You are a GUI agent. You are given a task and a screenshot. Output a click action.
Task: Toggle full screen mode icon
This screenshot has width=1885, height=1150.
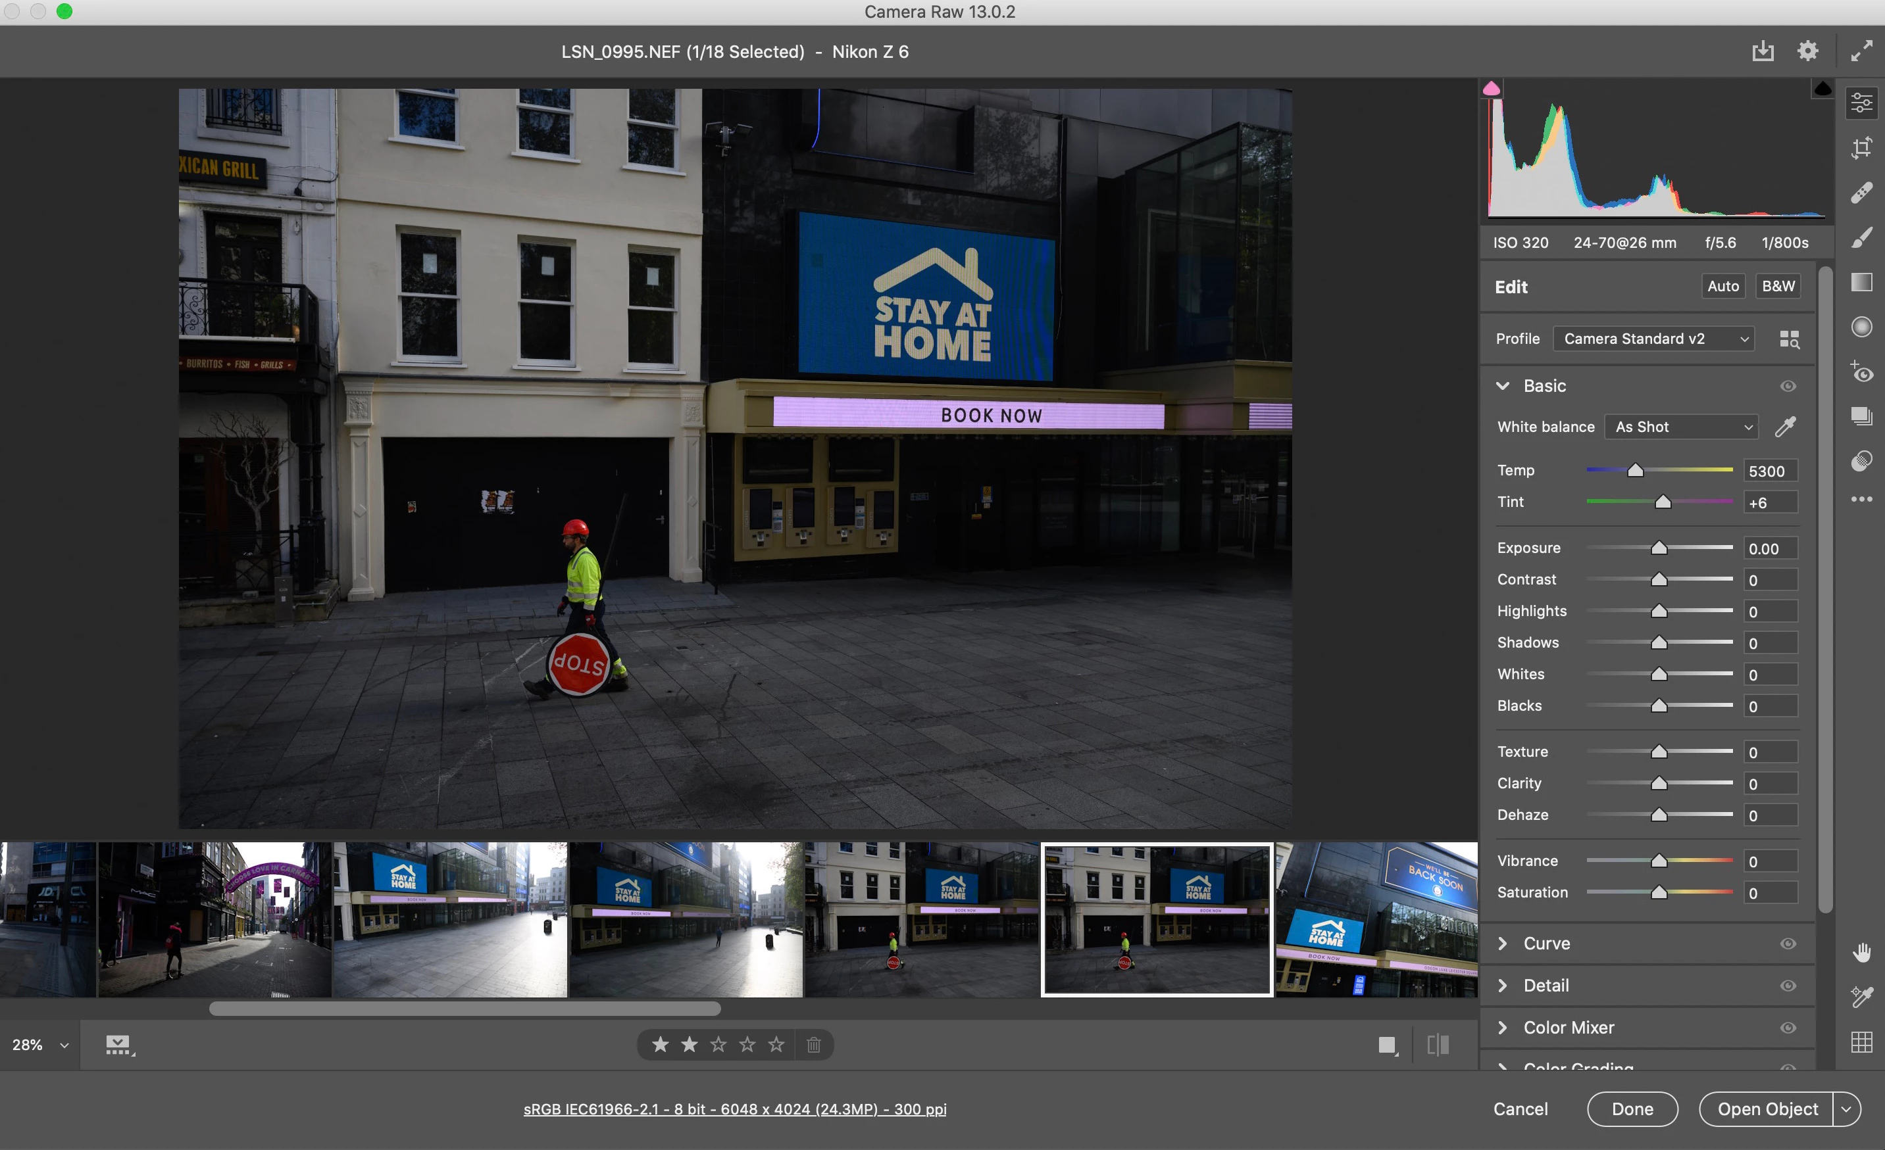click(x=1861, y=51)
